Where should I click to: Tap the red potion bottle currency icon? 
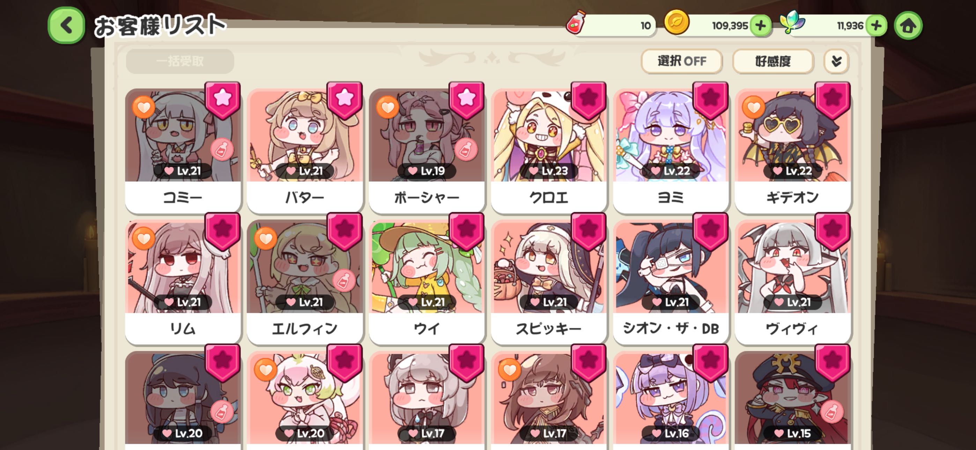point(576,22)
